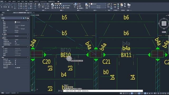
Task: Click the Measure utility icon
Action: coord(115,5)
